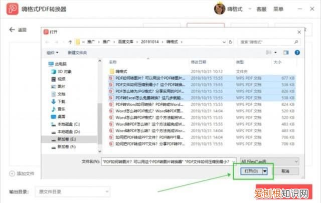Open 音乐 folder in the navigation pane
This screenshot has height=203, width=321.
coord(58,109)
